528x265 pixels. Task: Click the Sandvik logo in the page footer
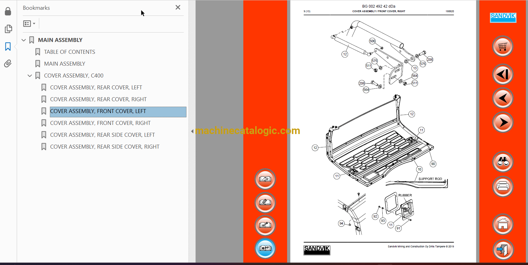pos(317,250)
